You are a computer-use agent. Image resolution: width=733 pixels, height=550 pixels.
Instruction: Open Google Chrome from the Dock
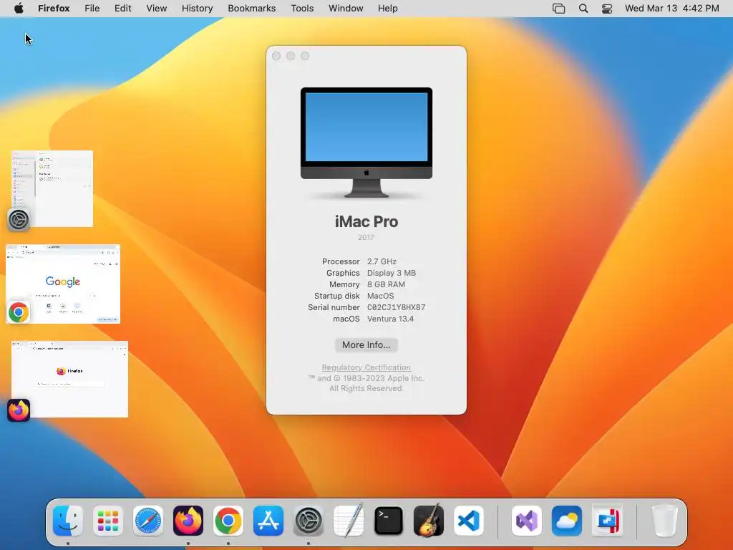coord(228,521)
